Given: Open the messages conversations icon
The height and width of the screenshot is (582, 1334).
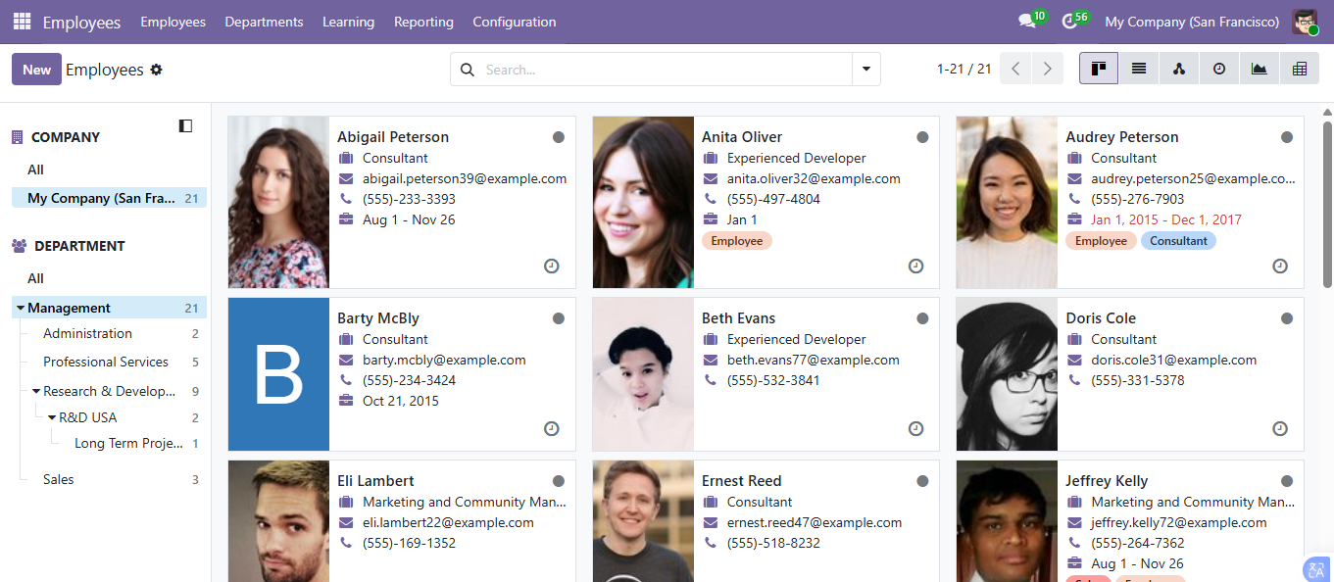Looking at the screenshot, I should point(1026,22).
